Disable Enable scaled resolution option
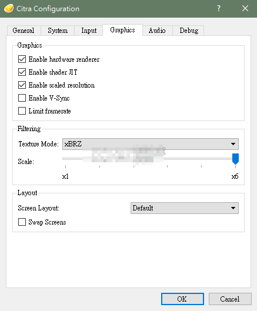This screenshot has width=257, height=311. tap(22, 85)
